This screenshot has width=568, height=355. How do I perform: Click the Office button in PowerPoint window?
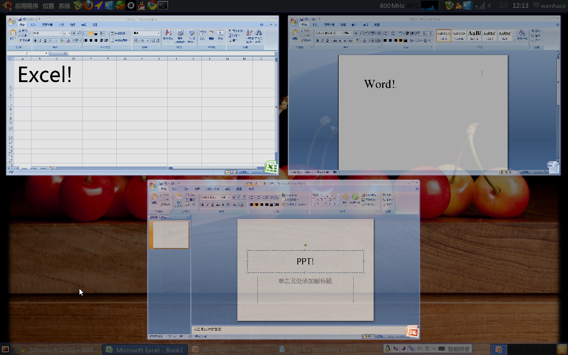pos(153,185)
